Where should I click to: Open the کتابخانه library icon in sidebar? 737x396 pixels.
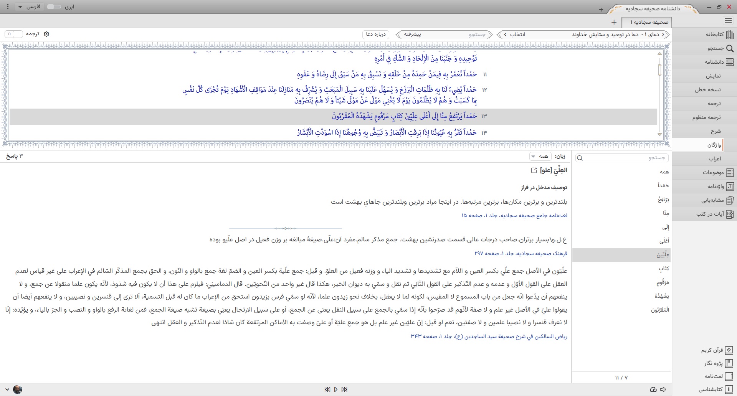click(x=729, y=35)
